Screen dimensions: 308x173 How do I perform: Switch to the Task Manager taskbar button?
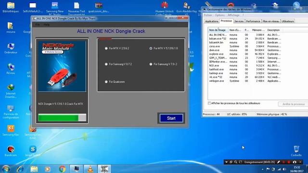[x=76, y=169]
